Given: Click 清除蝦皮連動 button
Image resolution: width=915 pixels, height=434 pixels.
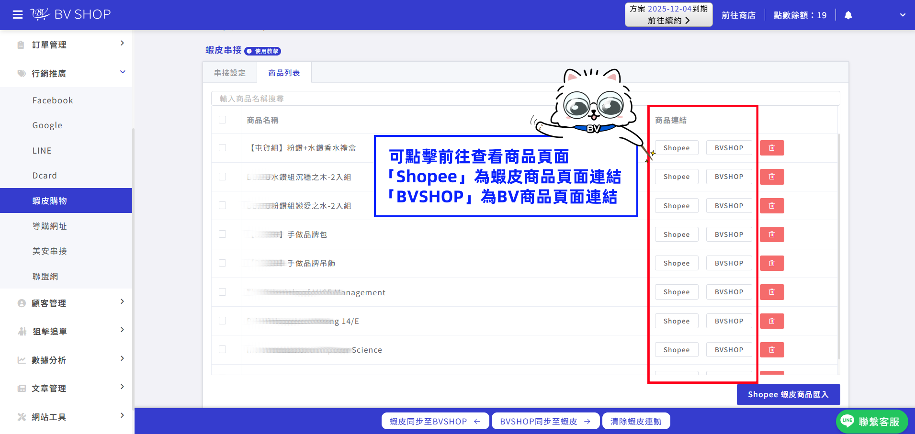Looking at the screenshot, I should point(636,421).
